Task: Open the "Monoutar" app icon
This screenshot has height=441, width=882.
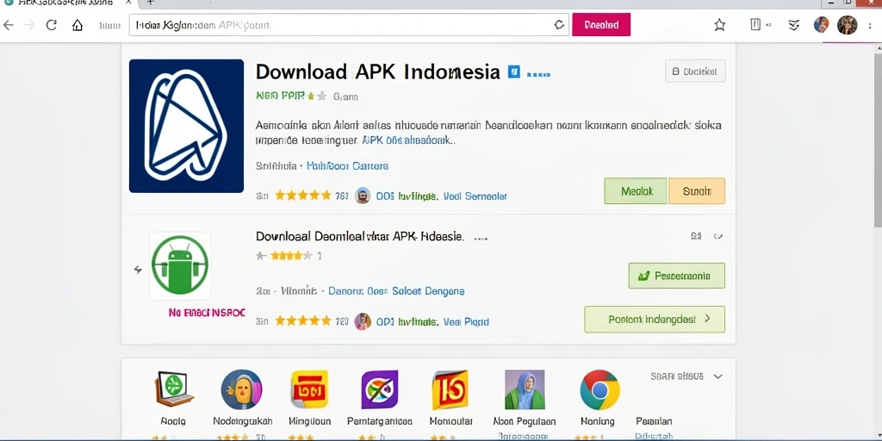Action: click(450, 390)
